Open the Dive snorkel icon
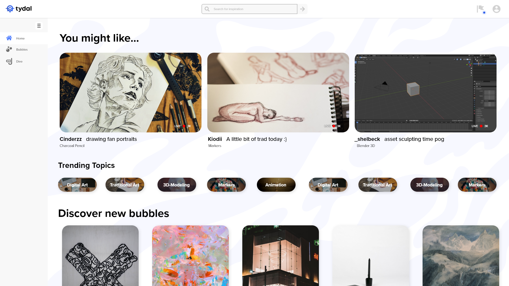 tap(9, 61)
